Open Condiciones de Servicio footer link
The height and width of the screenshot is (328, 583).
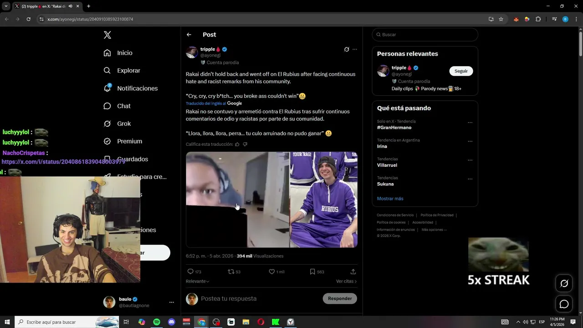pyautogui.click(x=395, y=215)
